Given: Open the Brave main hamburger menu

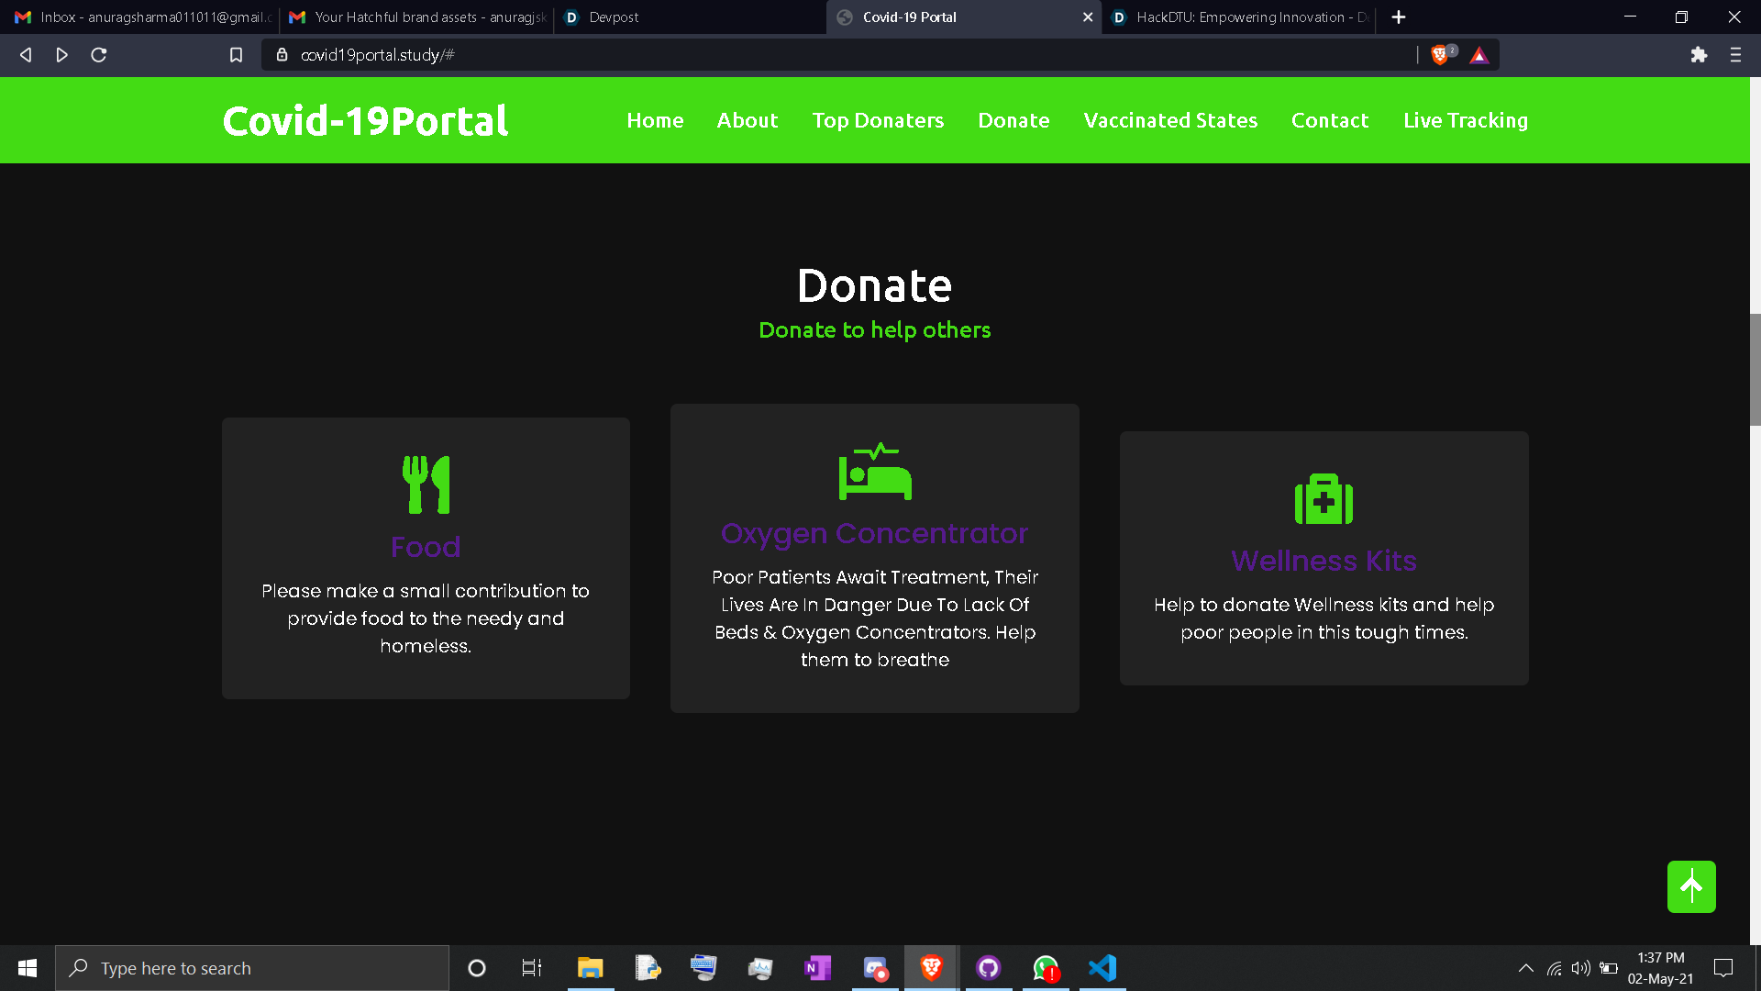Looking at the screenshot, I should (x=1735, y=55).
